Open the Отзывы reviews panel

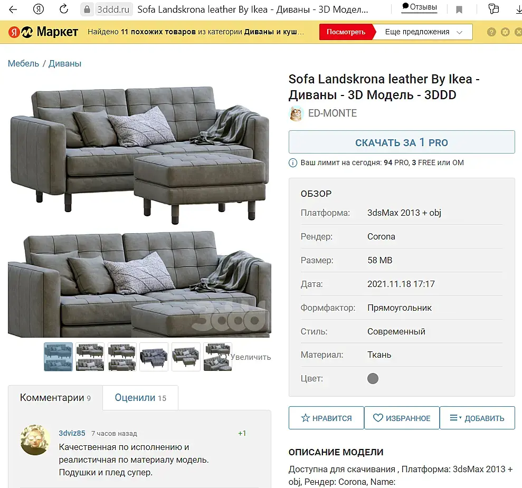pos(420,7)
